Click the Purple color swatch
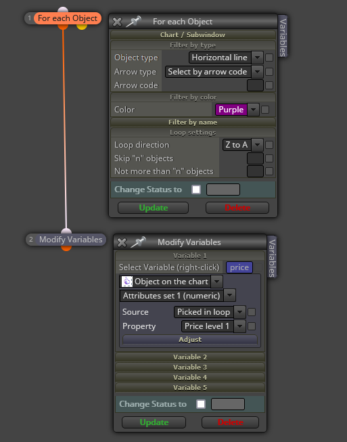Viewport: 347px width, 442px height. (x=231, y=110)
